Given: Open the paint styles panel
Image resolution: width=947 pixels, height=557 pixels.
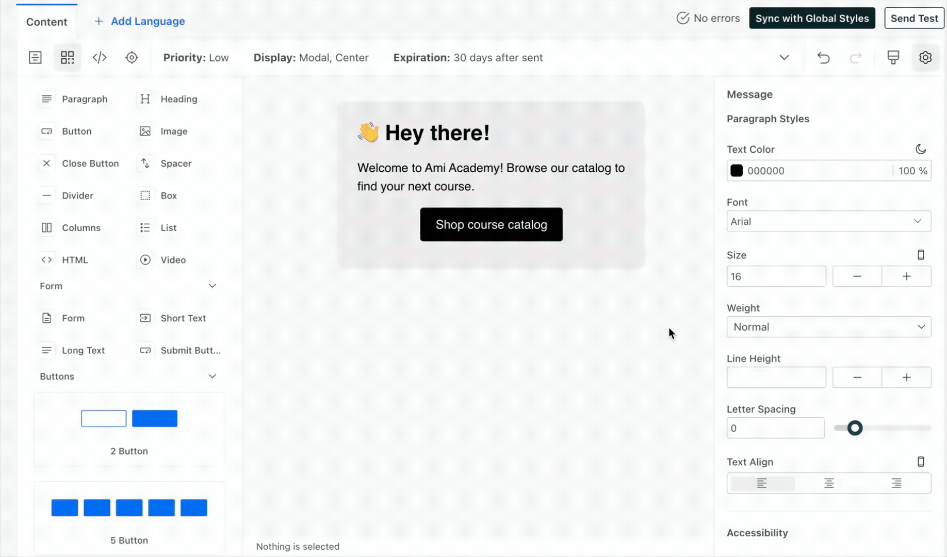Looking at the screenshot, I should tap(893, 57).
